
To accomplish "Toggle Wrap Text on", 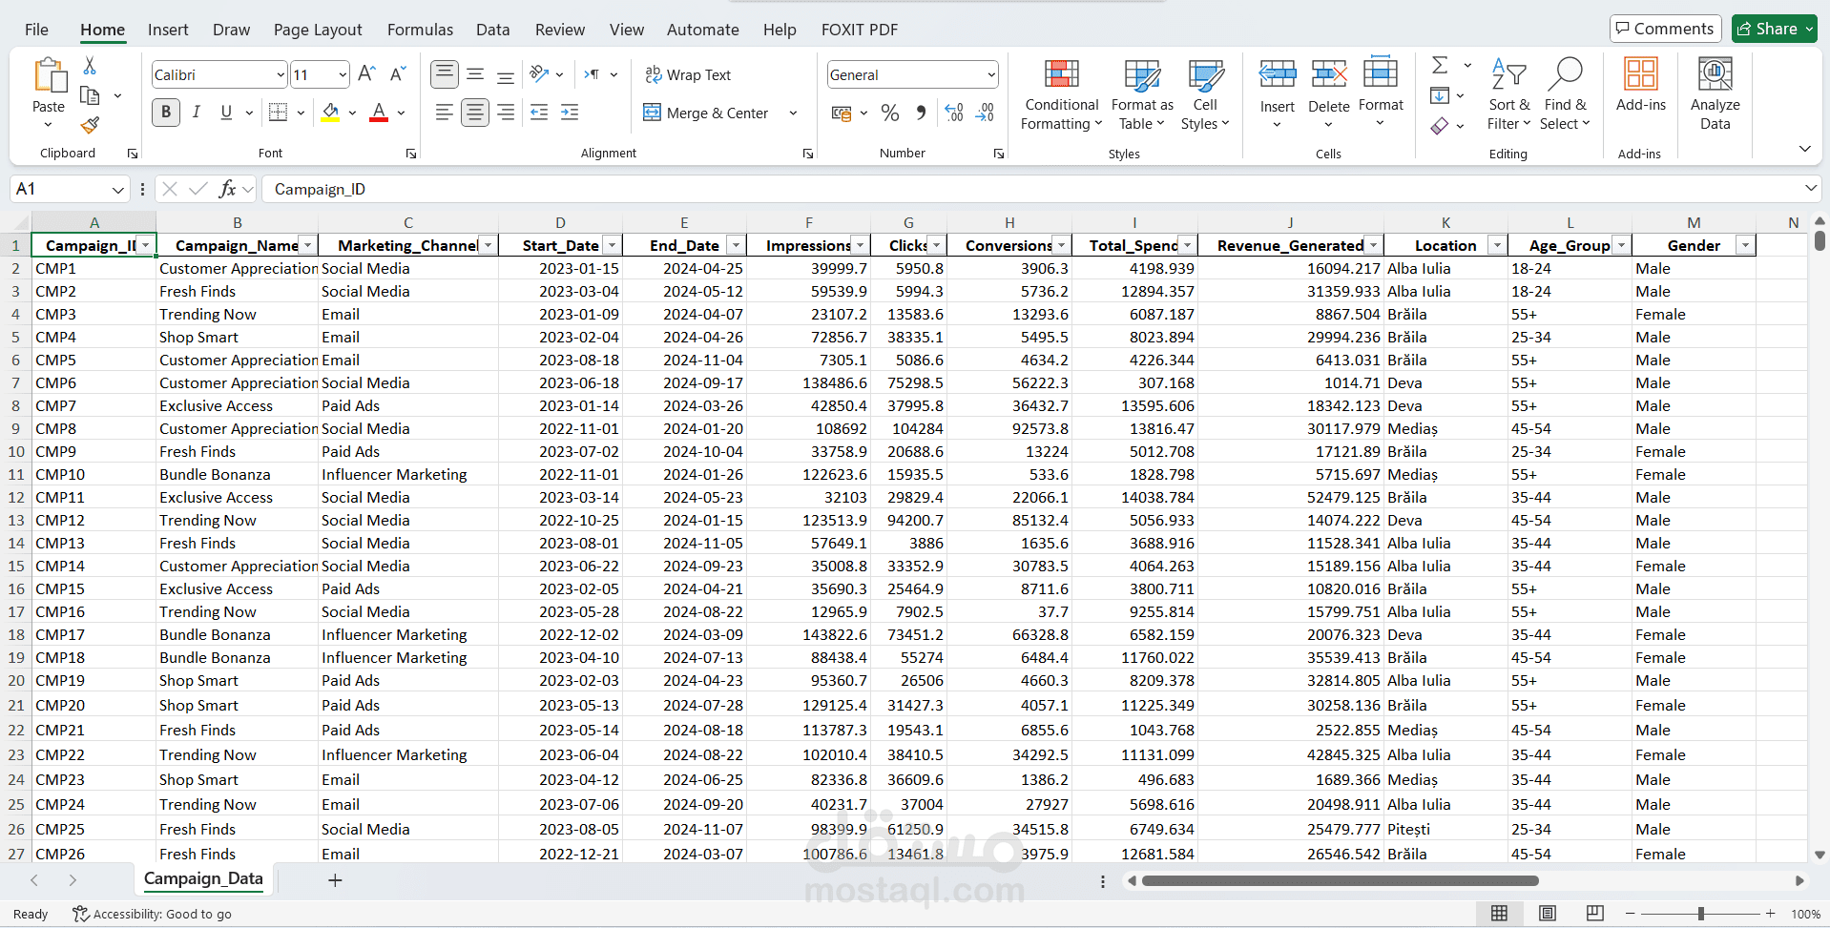I will (x=688, y=74).
